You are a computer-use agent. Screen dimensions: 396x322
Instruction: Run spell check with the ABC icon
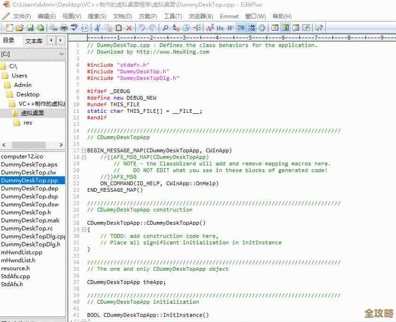coord(74,28)
